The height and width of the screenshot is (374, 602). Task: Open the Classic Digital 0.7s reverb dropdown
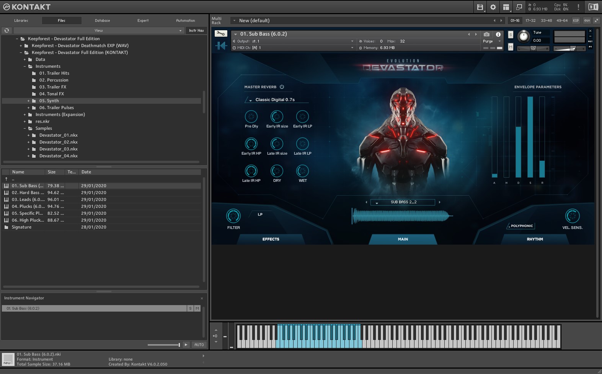pyautogui.click(x=276, y=100)
